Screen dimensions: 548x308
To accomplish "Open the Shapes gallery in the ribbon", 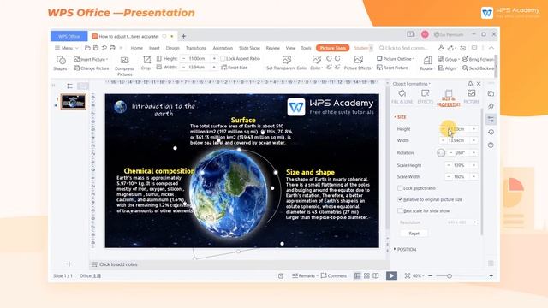I will 61,62.
